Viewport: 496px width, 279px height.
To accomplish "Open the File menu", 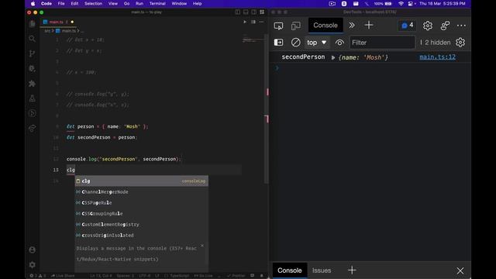I will click(61, 3).
